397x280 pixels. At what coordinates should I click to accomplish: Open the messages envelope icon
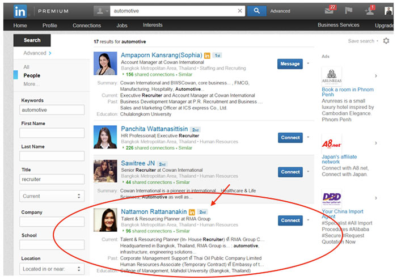(329, 11)
